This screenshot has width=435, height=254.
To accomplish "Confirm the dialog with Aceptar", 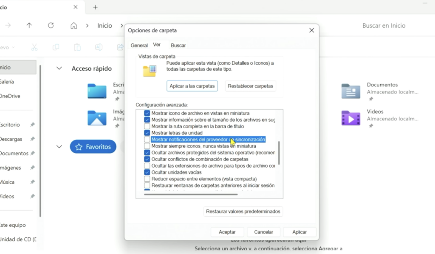I will (227, 232).
